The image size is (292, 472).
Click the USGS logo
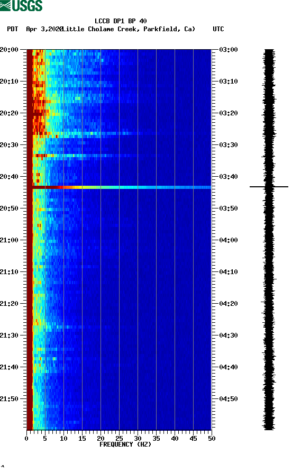pyautogui.click(x=21, y=6)
